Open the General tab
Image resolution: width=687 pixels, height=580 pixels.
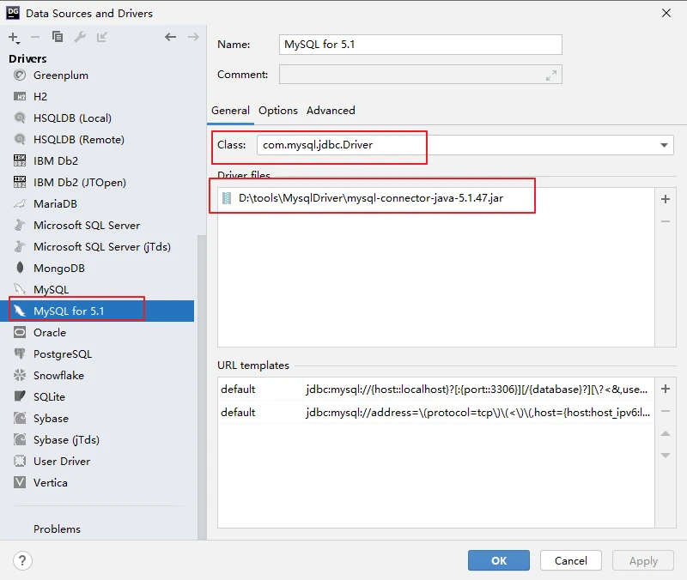point(230,111)
